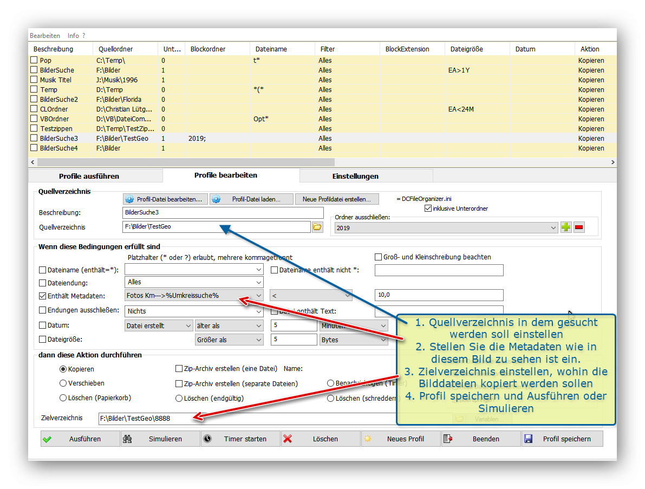Open the Ordner ausschließen dropdown
The image size is (645, 489).
click(553, 228)
